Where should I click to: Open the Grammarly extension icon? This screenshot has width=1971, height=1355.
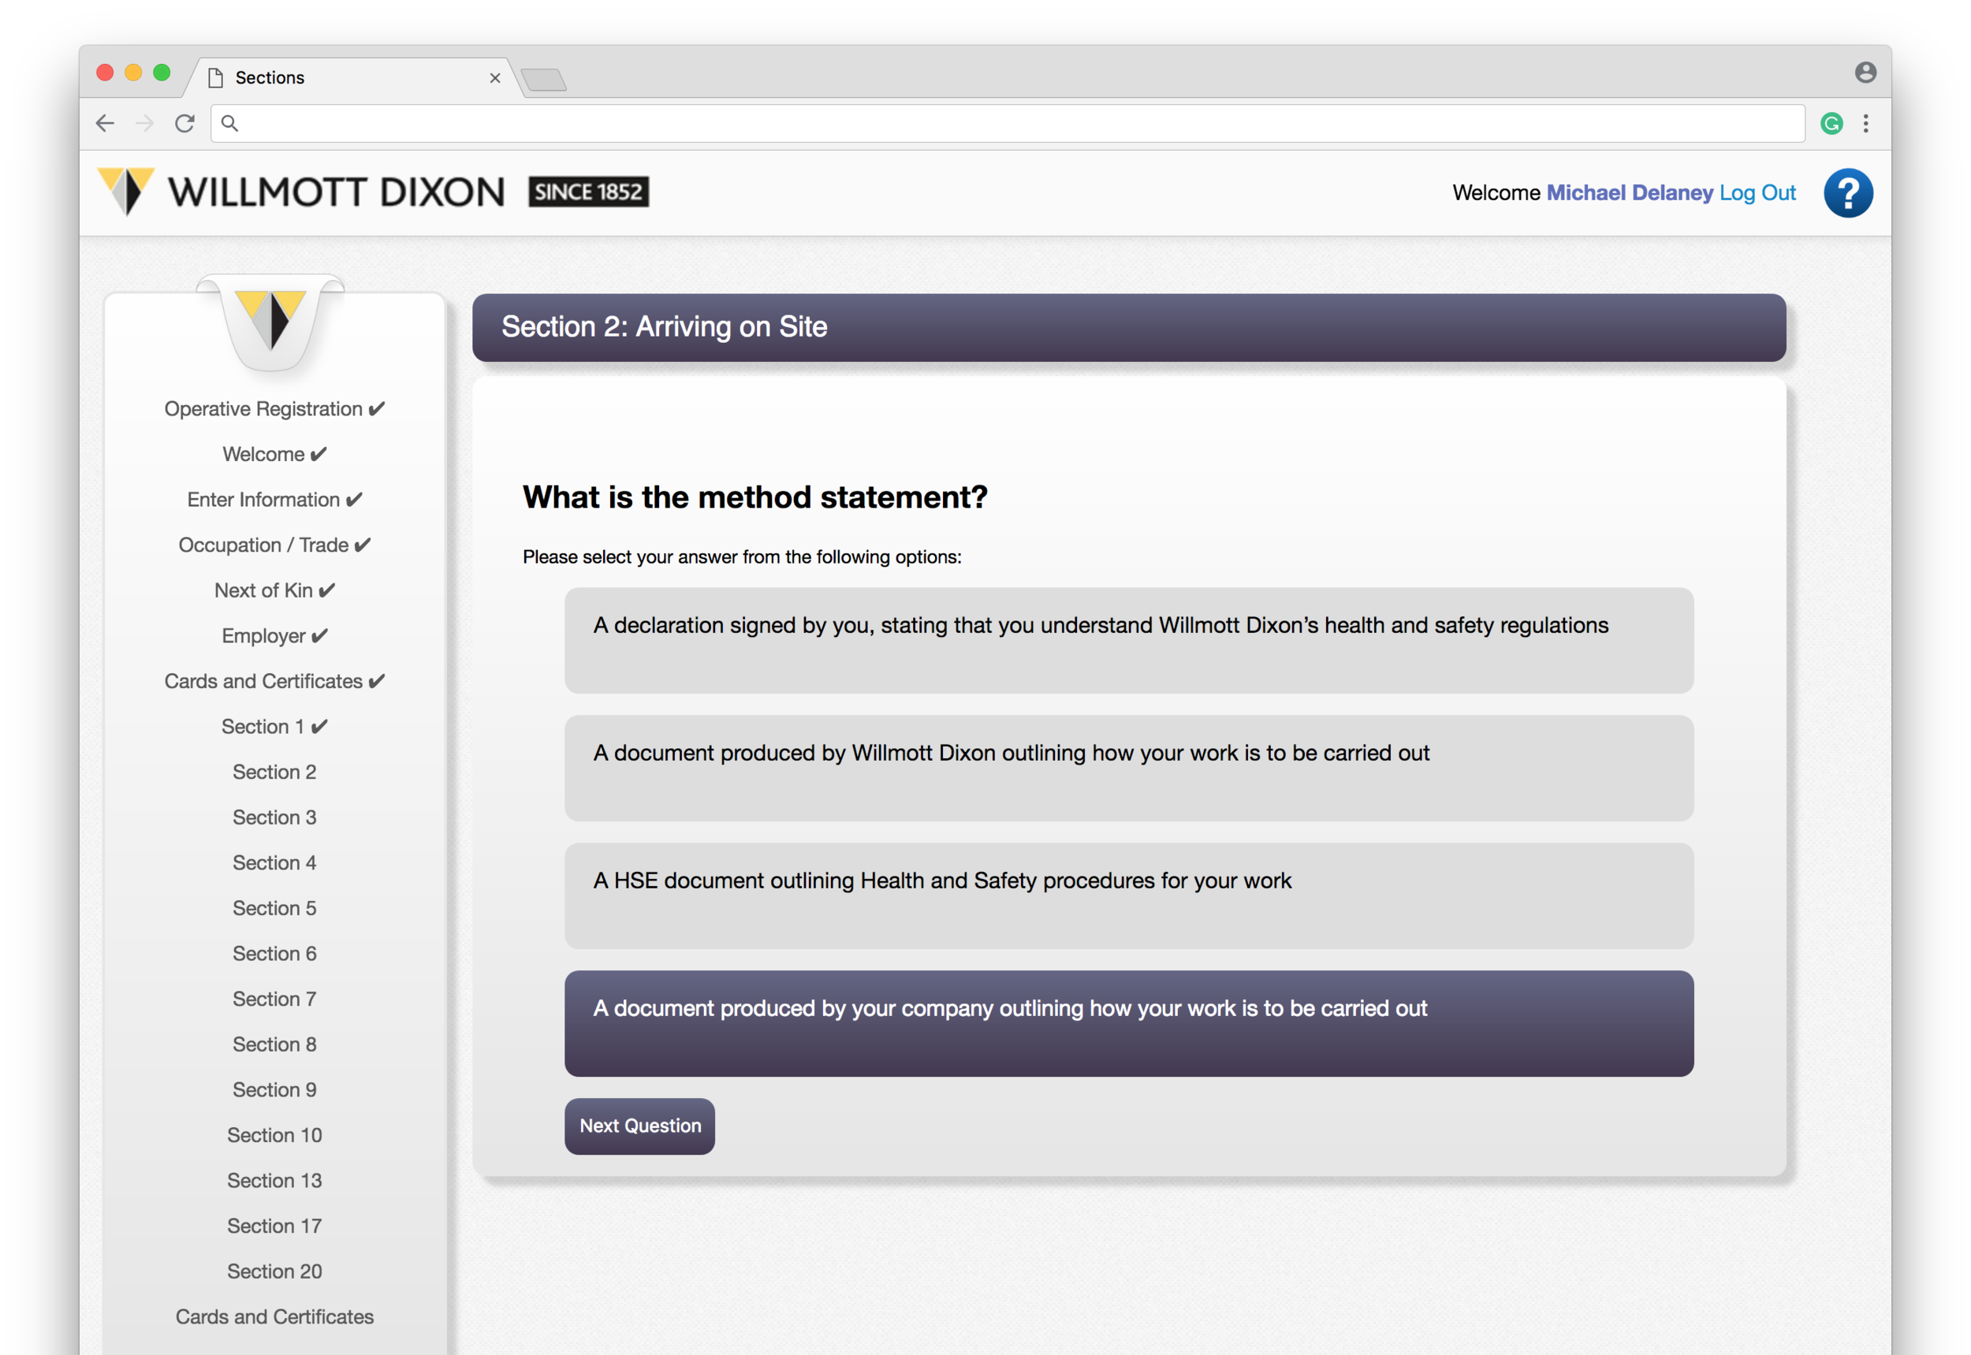[x=1831, y=124]
